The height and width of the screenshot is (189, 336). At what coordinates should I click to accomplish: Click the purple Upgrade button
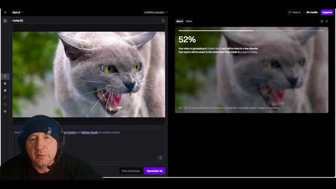pos(327,13)
